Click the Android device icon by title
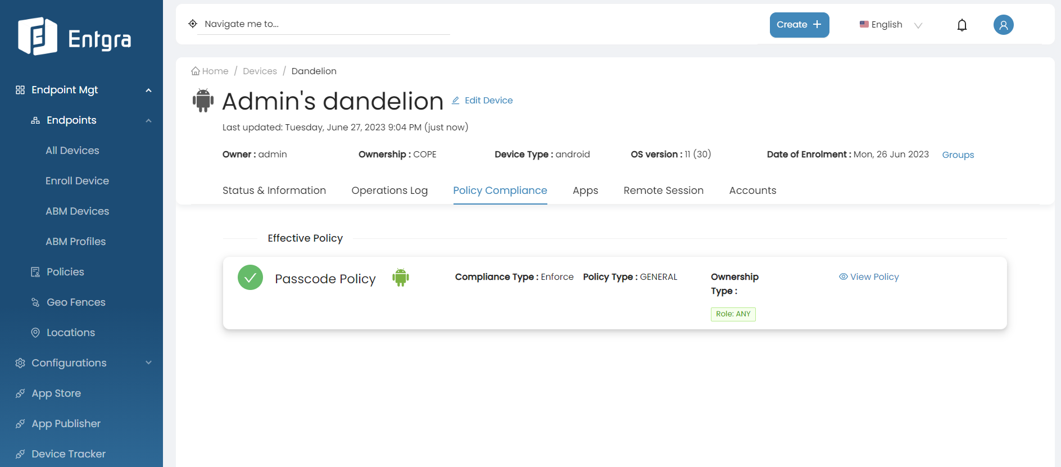 pyautogui.click(x=203, y=101)
